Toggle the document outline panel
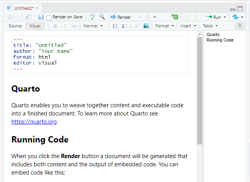250x182 pixels. click(240, 26)
